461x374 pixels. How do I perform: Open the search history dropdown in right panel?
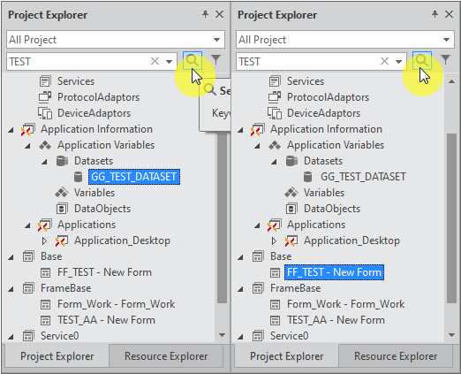click(398, 62)
